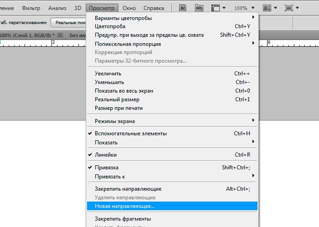319x227 pixels.
Task: Open the 'Окно' menu
Action: point(129,8)
